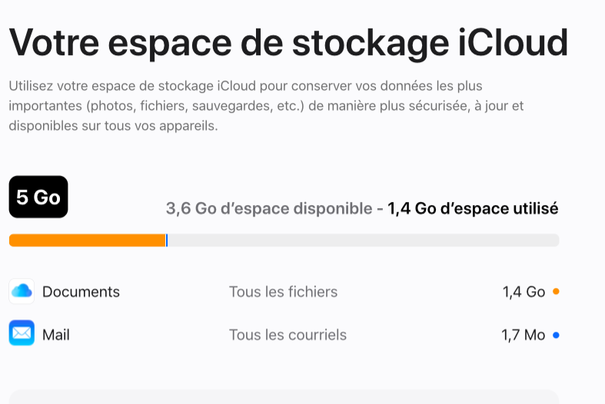Select the Mail row label
The image size is (605, 404).
tap(56, 335)
